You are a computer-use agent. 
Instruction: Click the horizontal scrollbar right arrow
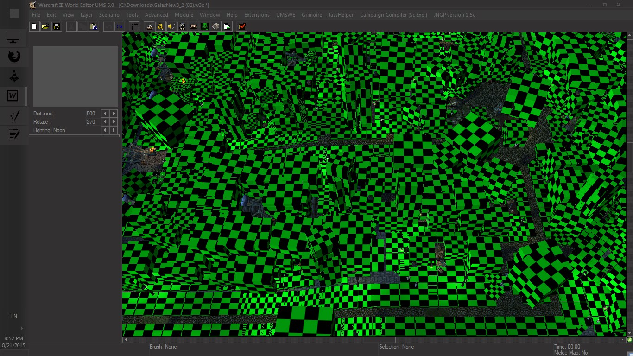622,340
